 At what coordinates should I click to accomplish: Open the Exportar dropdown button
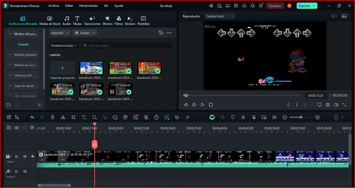tap(307, 6)
